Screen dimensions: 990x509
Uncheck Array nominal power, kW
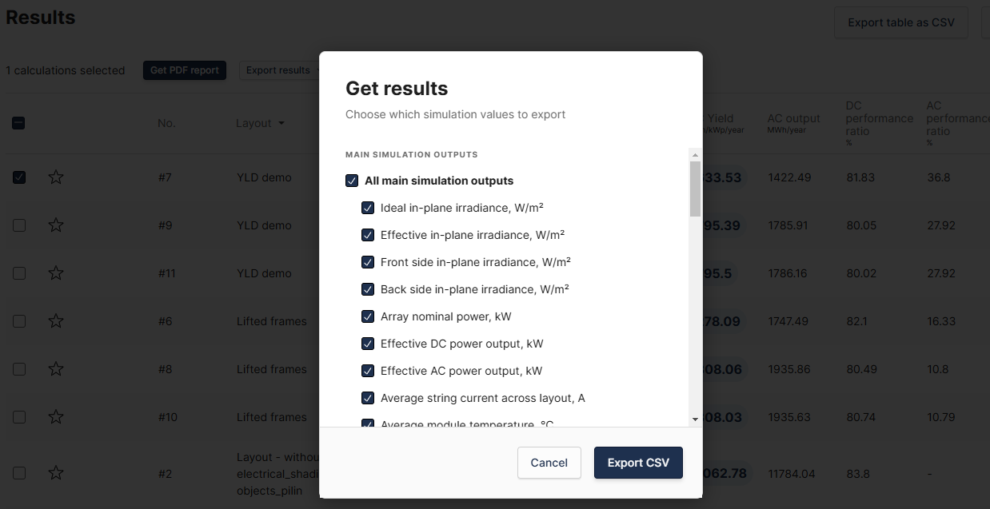click(x=368, y=316)
